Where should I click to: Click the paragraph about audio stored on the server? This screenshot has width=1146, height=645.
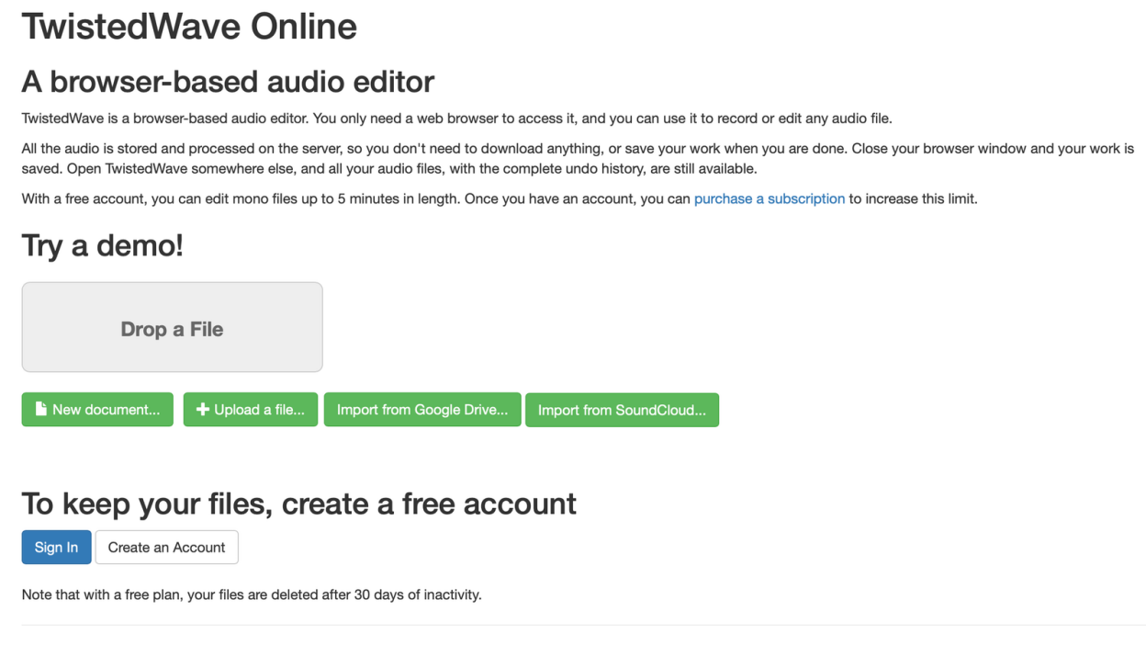pos(579,158)
